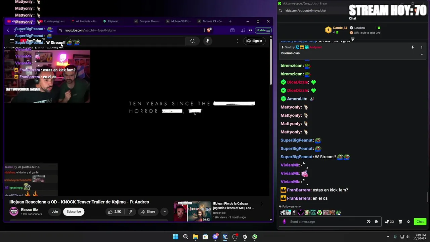Switch to the BSplanet browser tab
This screenshot has height=242, width=430.
113,21
